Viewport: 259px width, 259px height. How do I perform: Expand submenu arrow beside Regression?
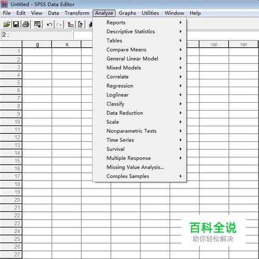coord(181,86)
